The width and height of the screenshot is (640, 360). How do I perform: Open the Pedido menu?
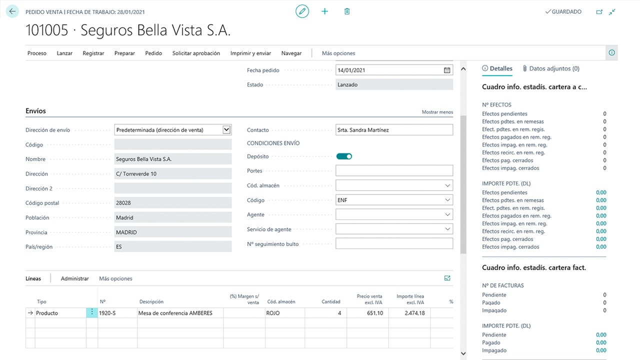click(153, 53)
